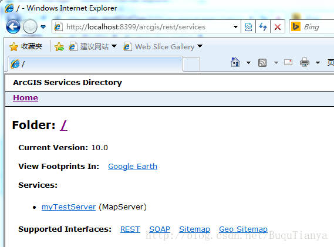Click the page icon in the address bar
The height and width of the screenshot is (247, 334).
pyautogui.click(x=58, y=27)
